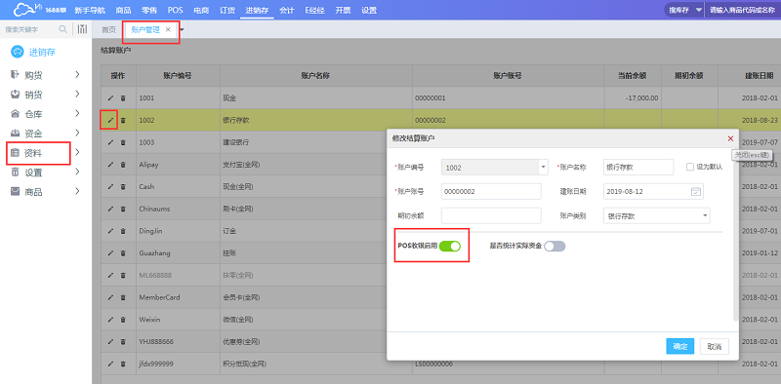
Task: Switch to the 首页 tab
Action: [108, 30]
